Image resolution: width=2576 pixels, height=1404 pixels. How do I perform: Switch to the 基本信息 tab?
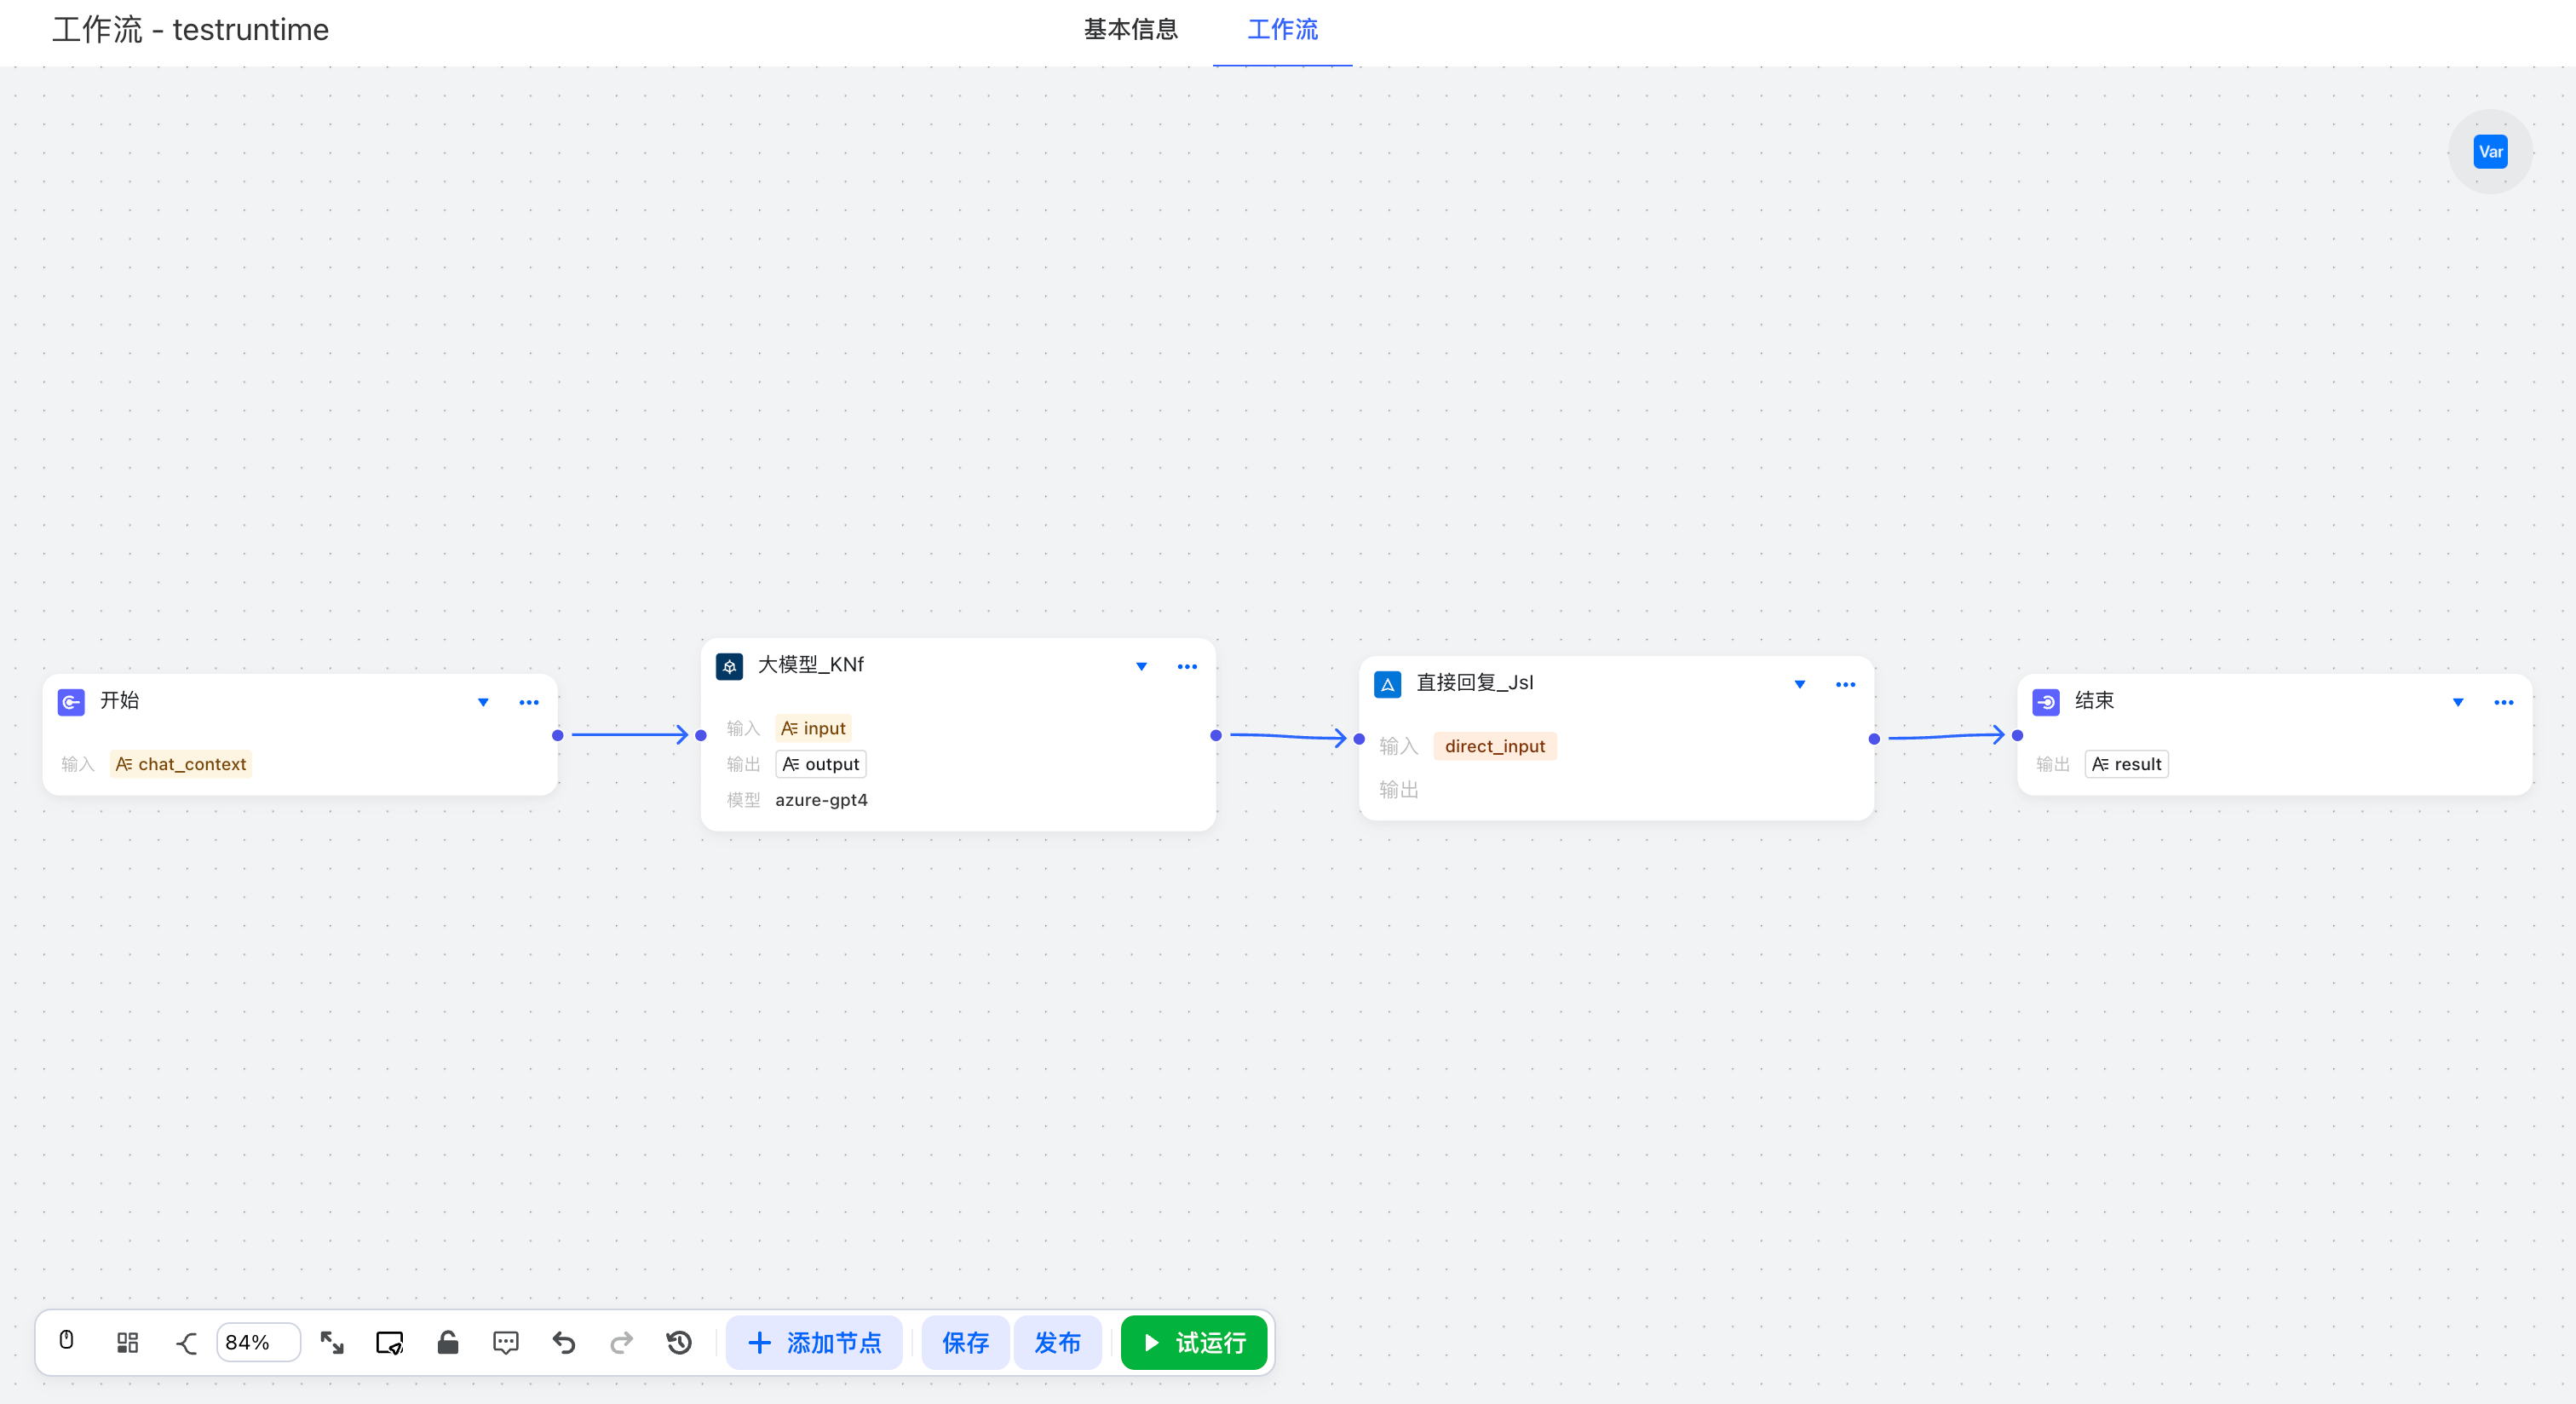(x=1130, y=30)
